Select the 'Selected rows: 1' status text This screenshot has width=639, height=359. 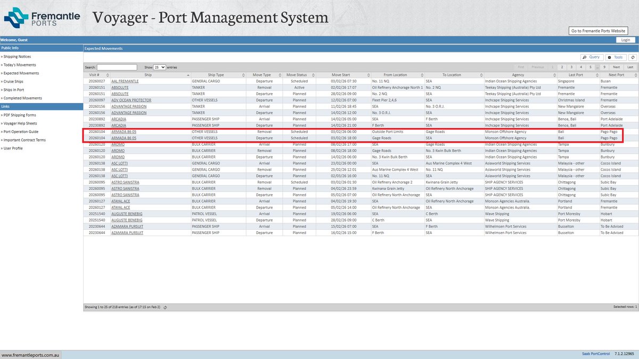click(x=625, y=307)
